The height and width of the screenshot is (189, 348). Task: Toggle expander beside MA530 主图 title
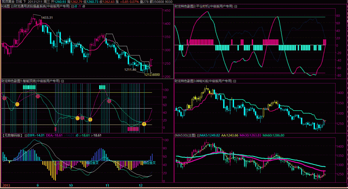pos(198,135)
